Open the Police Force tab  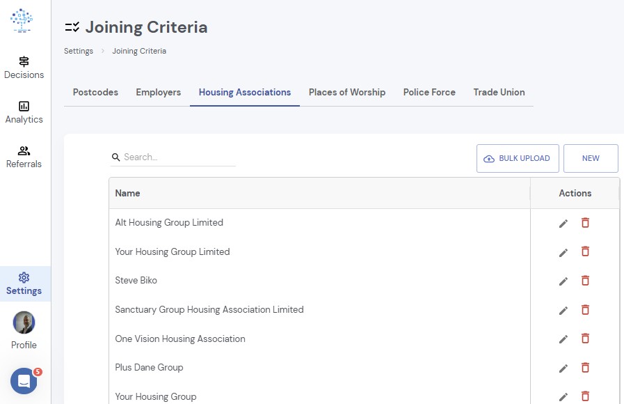[429, 93]
